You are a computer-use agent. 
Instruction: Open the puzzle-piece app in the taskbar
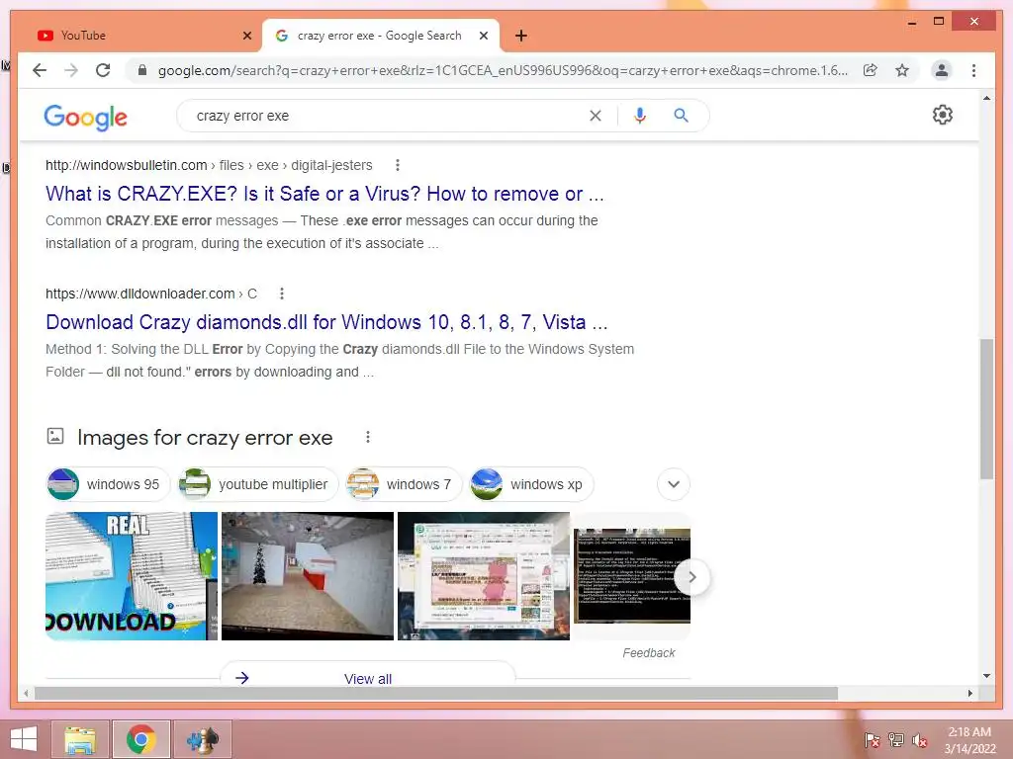pos(202,739)
